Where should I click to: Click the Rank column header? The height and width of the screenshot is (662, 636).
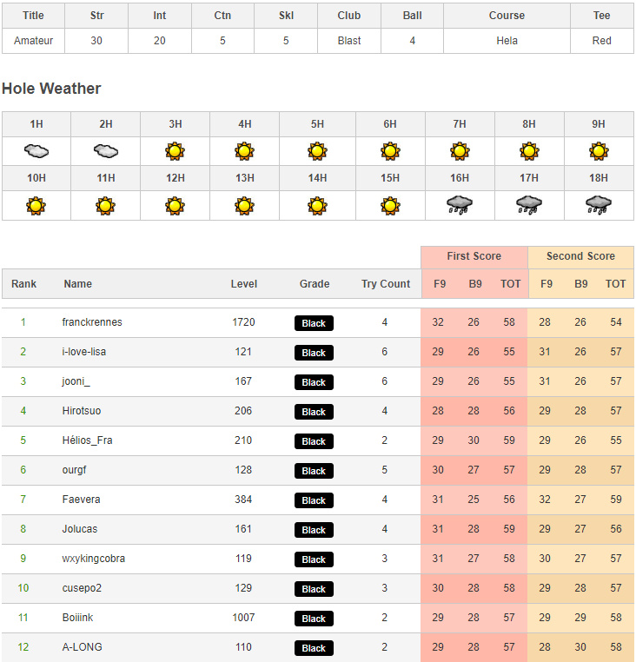click(24, 284)
